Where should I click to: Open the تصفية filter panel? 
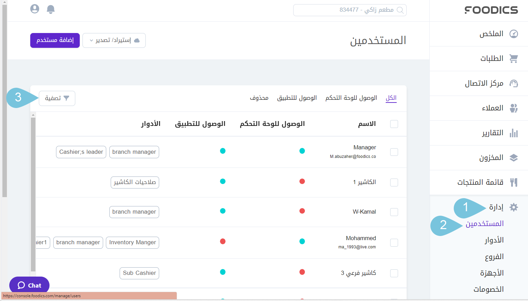[x=57, y=98]
